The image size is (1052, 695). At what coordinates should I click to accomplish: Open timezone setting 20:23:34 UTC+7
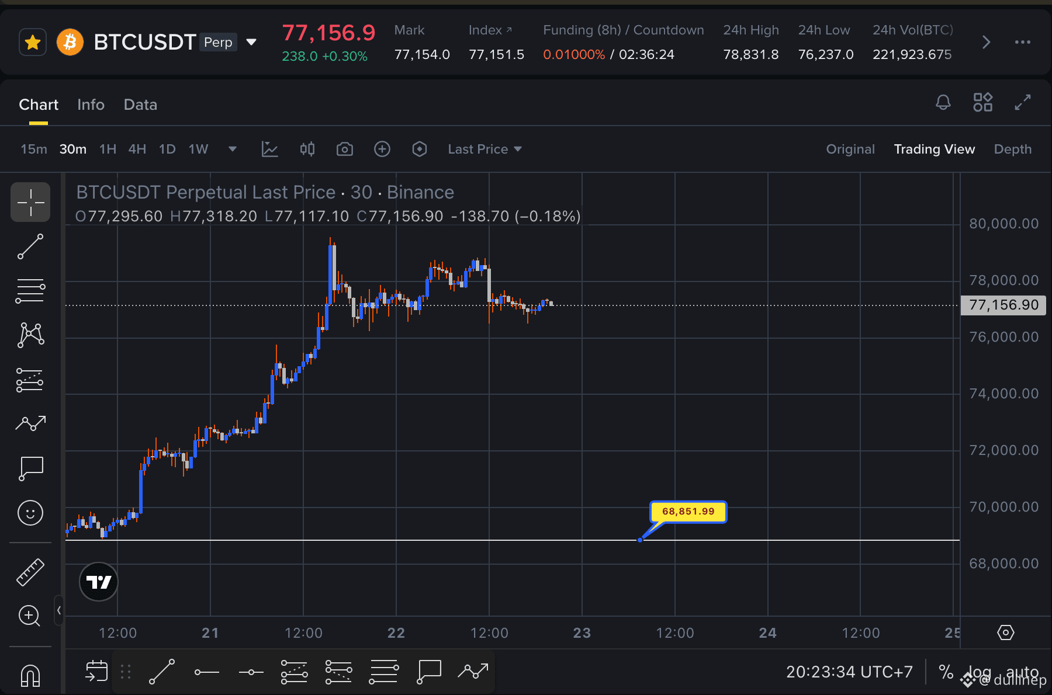pyautogui.click(x=849, y=672)
